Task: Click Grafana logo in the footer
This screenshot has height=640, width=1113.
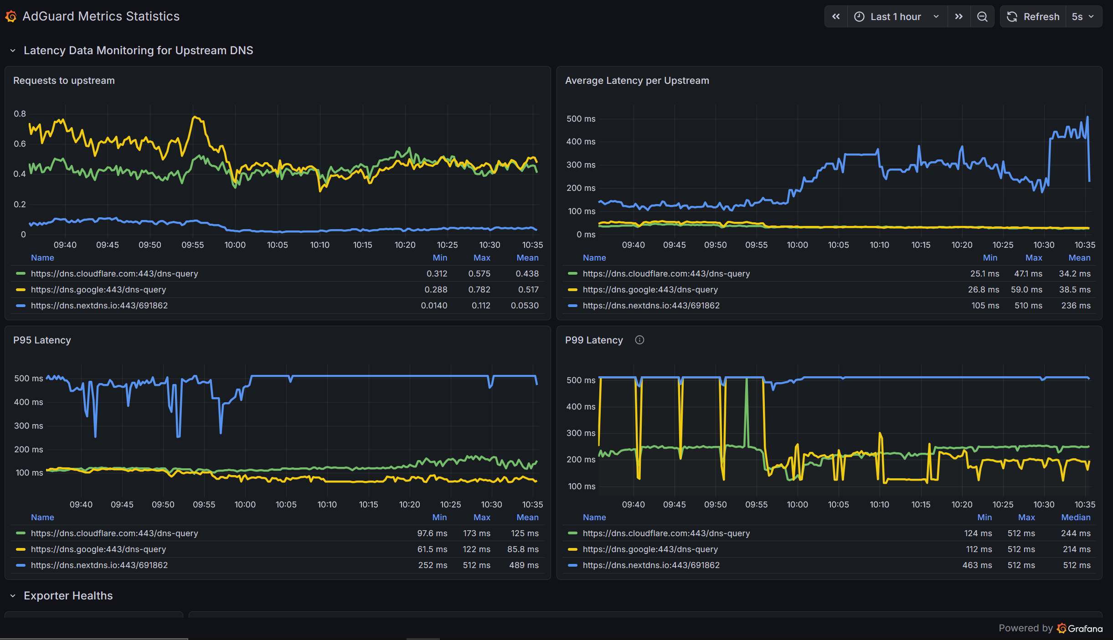Action: (x=1080, y=629)
